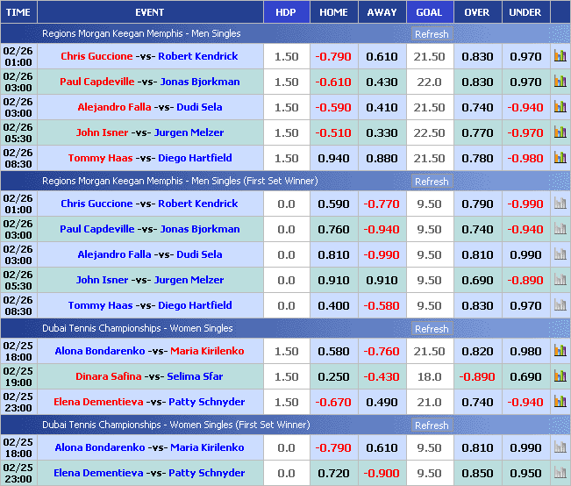Open chart icon for Haas-Hartfield Men Singles row
The image size is (571, 486).
pyautogui.click(x=560, y=158)
